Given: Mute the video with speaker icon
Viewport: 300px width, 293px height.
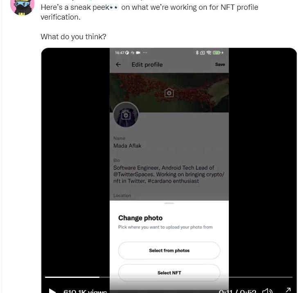Looking at the screenshot, I should pos(267,291).
